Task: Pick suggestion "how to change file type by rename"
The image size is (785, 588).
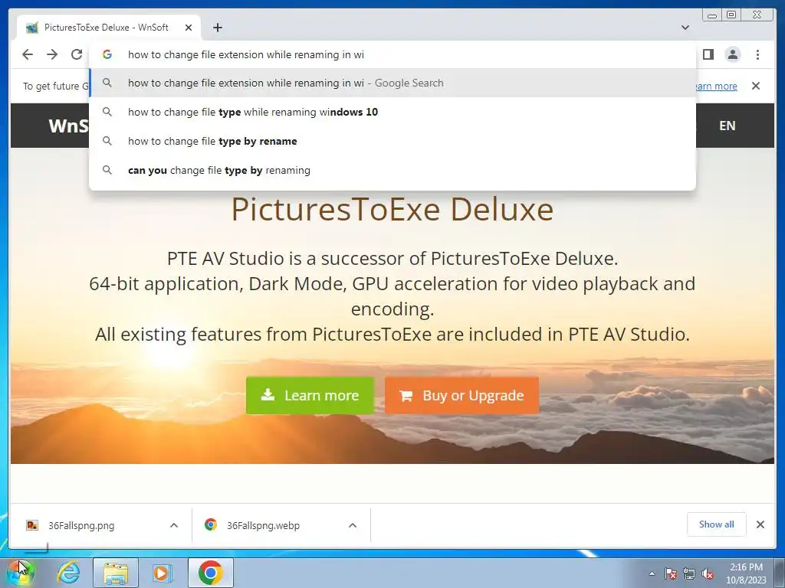Action: pos(392,141)
